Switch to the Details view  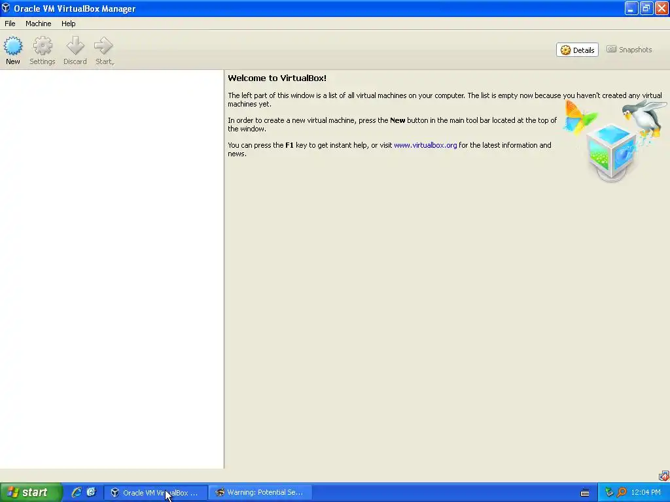[x=577, y=50]
